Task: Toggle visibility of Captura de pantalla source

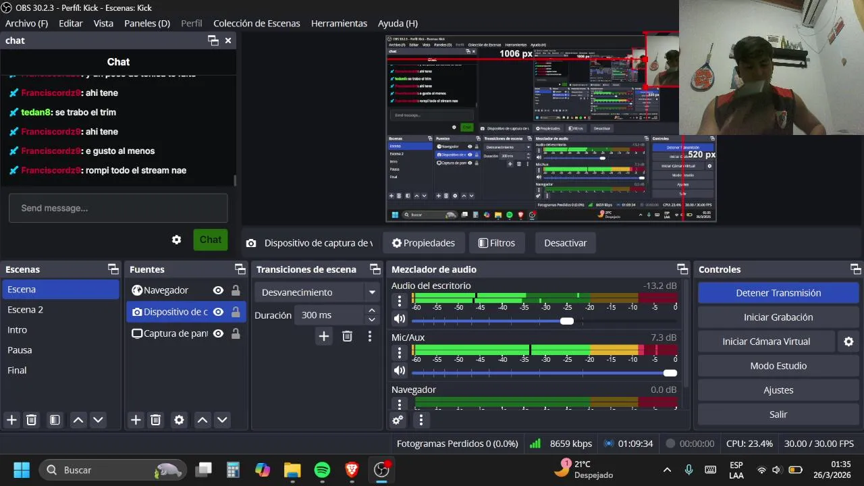Action: [x=218, y=333]
